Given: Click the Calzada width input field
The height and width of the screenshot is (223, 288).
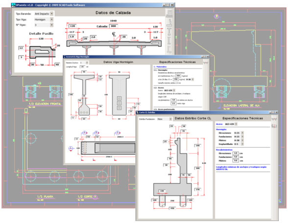Looking at the screenshot, I should coord(114,26).
